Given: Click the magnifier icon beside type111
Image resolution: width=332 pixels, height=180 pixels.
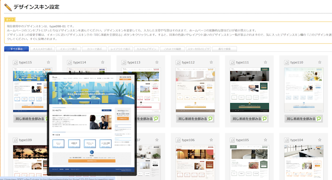Looking at the screenshot, I should [x=232, y=62].
